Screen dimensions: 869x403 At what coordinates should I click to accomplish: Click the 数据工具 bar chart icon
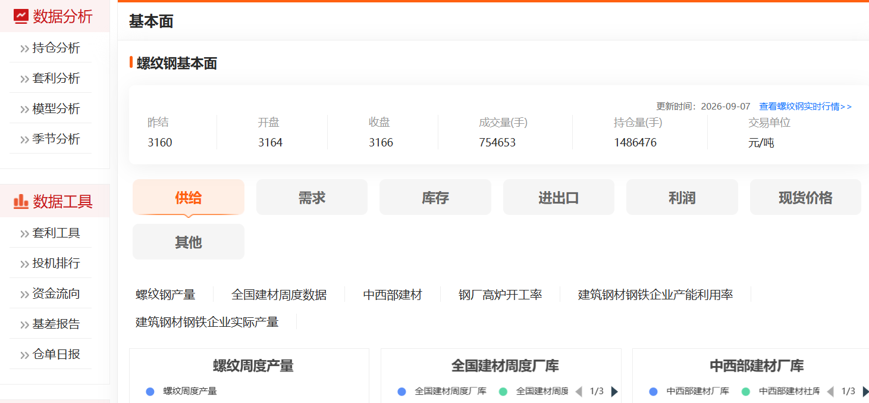click(21, 201)
